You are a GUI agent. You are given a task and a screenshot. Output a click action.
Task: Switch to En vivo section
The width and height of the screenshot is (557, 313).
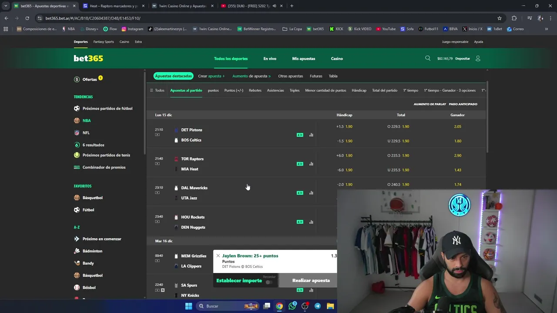point(270,59)
